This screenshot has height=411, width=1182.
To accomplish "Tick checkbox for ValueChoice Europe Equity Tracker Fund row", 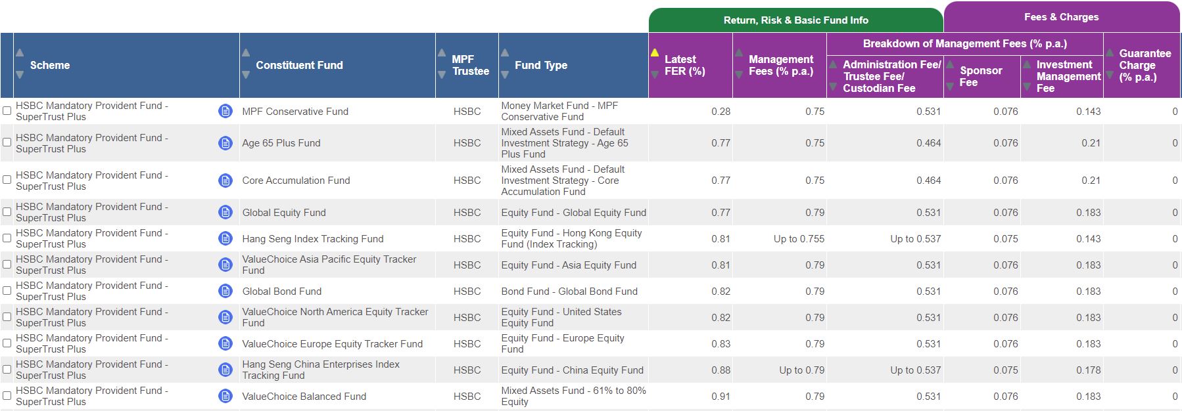I will [x=7, y=343].
